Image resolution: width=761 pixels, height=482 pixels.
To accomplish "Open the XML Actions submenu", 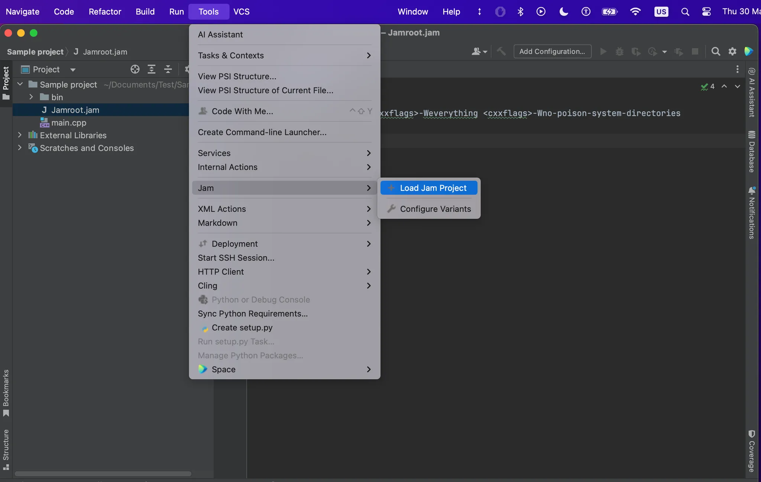I will [x=284, y=209].
